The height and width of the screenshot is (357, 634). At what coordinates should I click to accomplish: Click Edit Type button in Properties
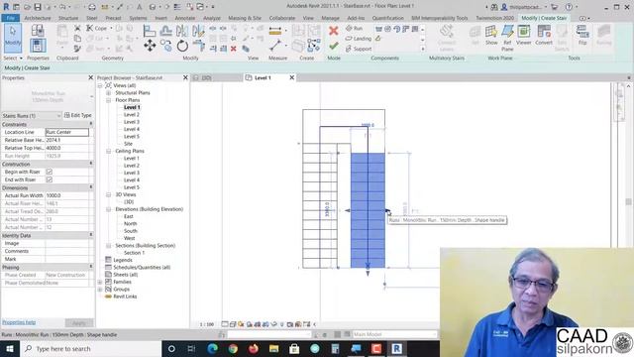[78, 115]
